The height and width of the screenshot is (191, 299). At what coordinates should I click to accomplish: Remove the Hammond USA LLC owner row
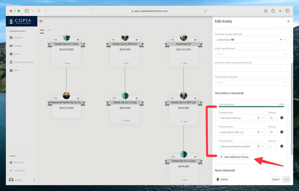(282, 118)
